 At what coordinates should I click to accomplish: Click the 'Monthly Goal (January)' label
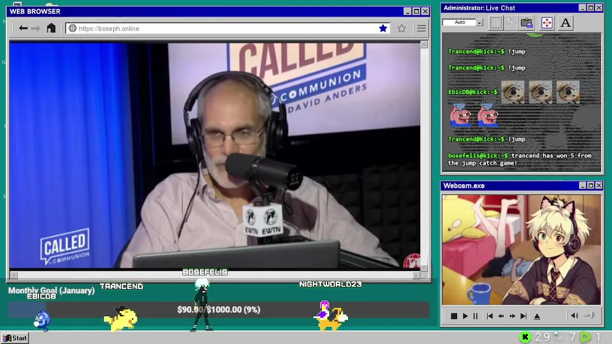point(51,290)
